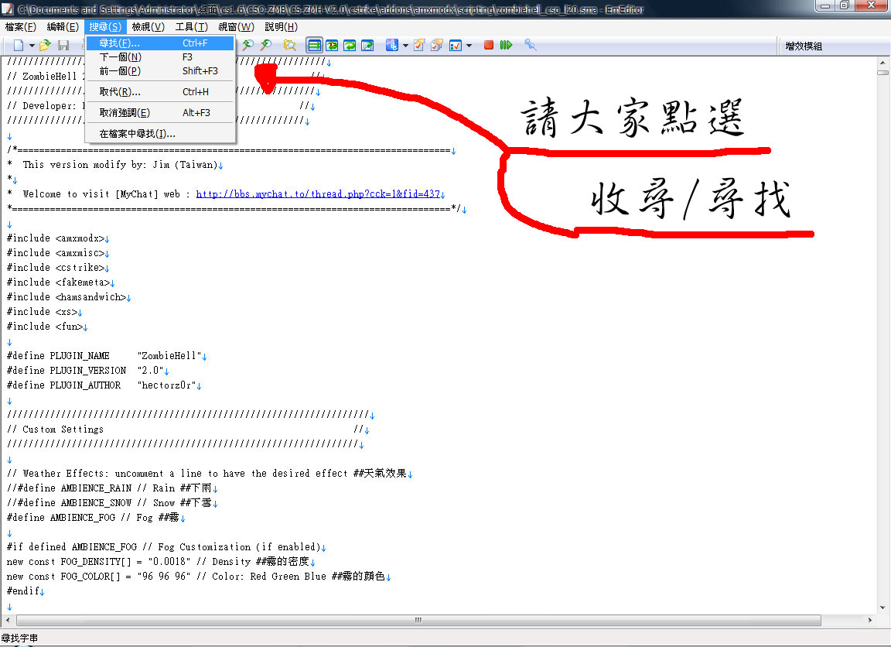
Task: Select 尋找(F)... from the search menu
Action: [x=120, y=43]
